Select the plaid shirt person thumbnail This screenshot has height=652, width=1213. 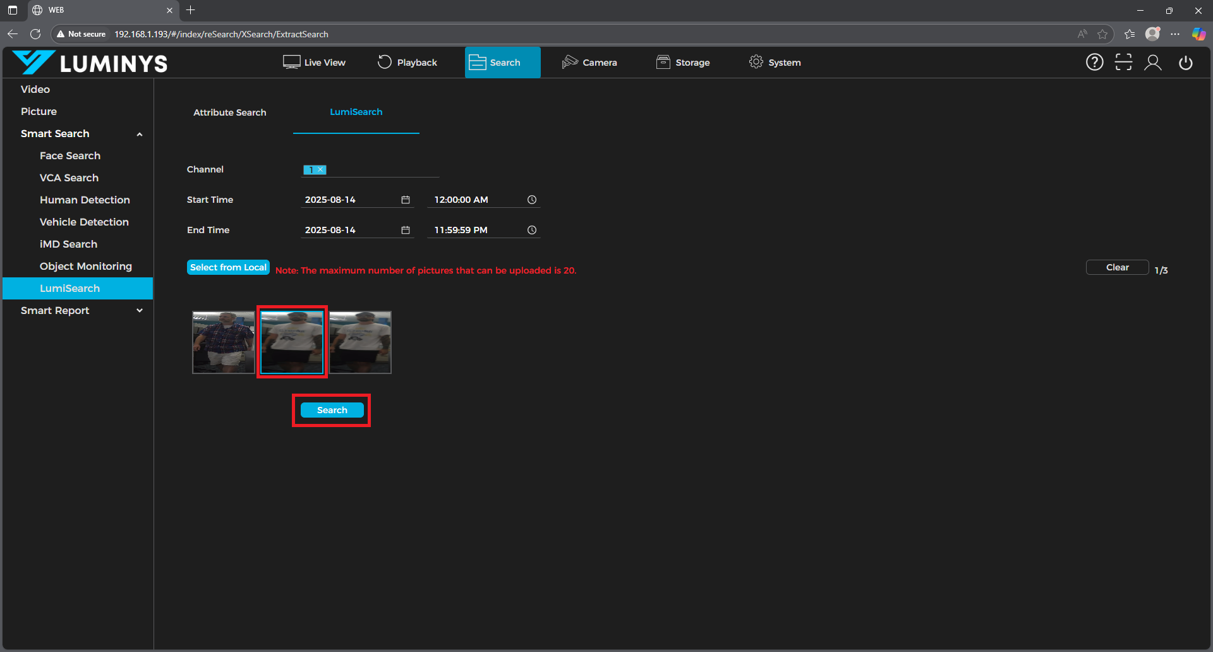coord(223,342)
